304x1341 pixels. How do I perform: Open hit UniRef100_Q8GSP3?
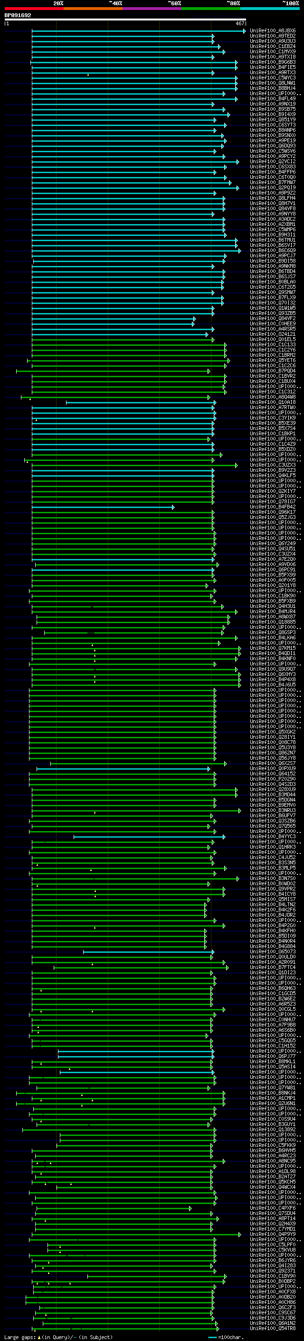[273, 633]
